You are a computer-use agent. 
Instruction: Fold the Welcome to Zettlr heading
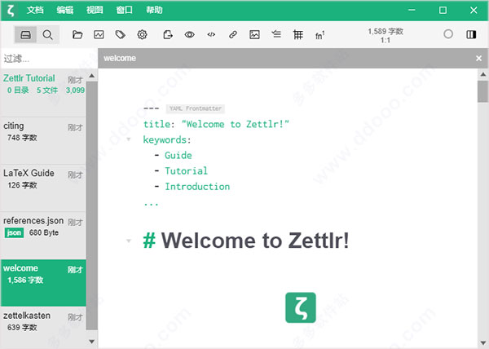click(x=129, y=241)
